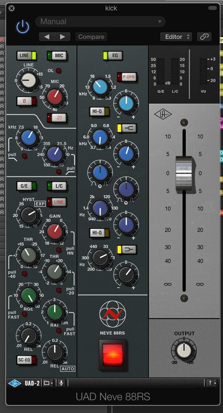Toggle the plugin power bypass button

click(23, 27)
